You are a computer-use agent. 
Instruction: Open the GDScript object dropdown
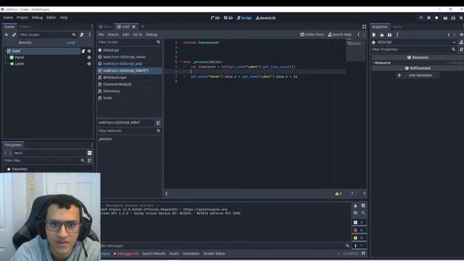pyautogui.click(x=414, y=42)
